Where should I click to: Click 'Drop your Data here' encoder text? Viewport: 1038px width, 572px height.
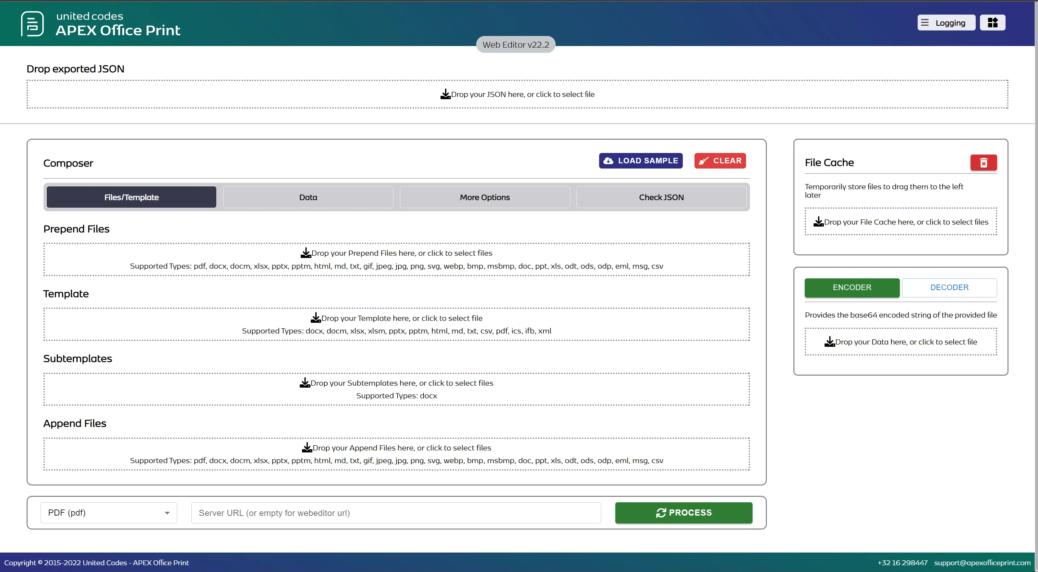pos(906,342)
